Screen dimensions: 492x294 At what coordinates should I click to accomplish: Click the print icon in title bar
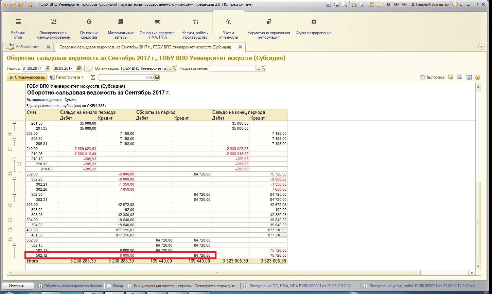pos(337,5)
